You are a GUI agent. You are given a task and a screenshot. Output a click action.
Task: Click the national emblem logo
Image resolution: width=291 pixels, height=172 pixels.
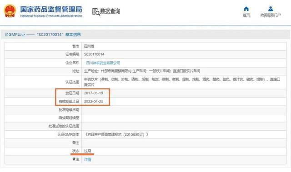click(x=10, y=11)
